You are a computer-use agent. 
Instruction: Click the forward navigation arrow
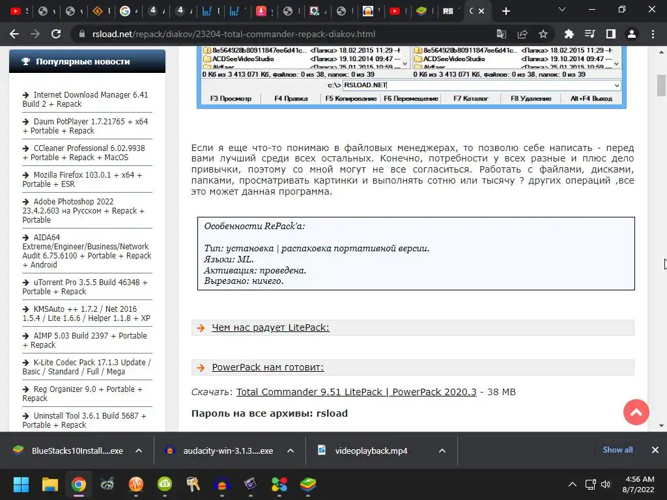35,34
